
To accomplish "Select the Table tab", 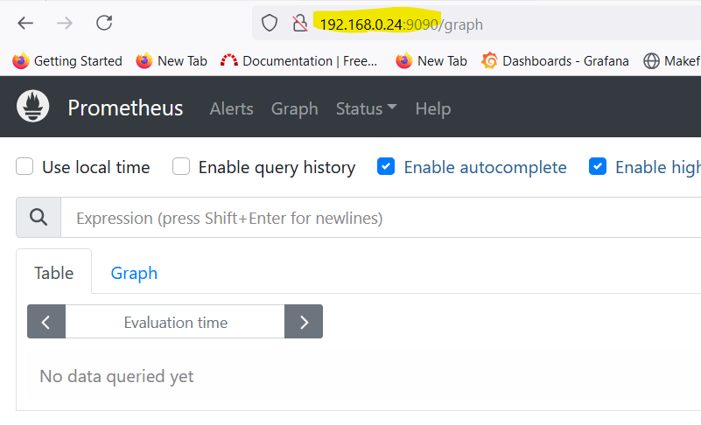I will 54,273.
